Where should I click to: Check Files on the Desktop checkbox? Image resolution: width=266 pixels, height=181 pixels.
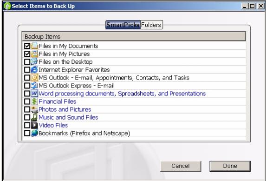tap(27, 61)
